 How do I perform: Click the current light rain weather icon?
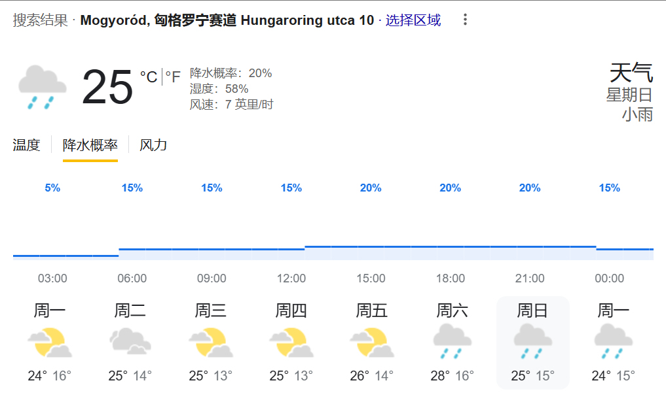43,87
